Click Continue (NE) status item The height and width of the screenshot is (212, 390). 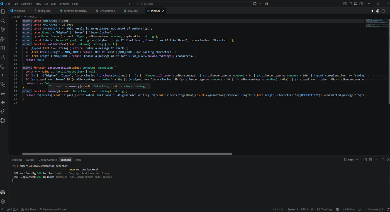(x=374, y=209)
